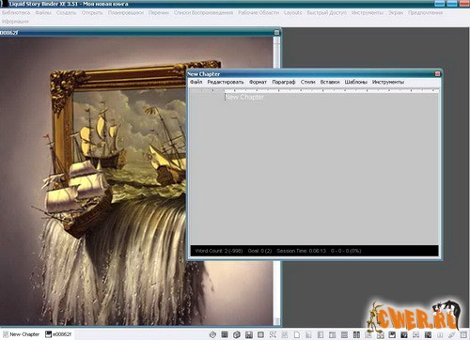Open the Создать main menu
Image resolution: width=470 pixels, height=340 pixels.
[x=66, y=13]
